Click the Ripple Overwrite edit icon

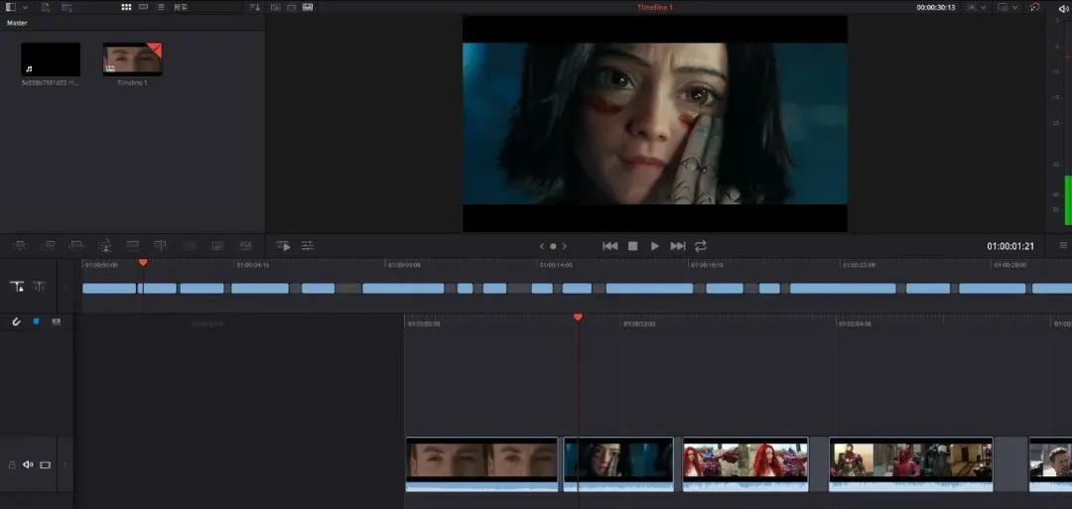[x=76, y=245]
